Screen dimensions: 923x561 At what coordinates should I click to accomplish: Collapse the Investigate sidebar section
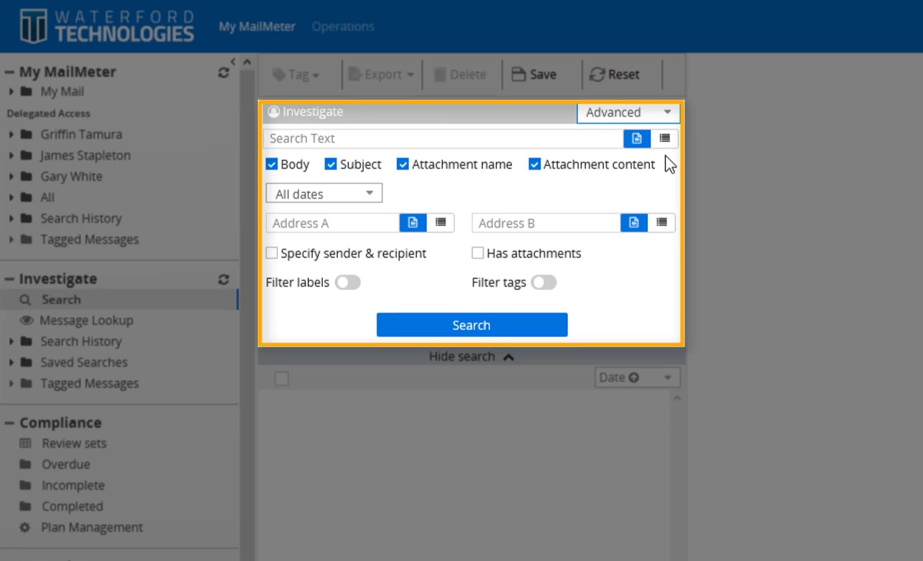pyautogui.click(x=9, y=279)
